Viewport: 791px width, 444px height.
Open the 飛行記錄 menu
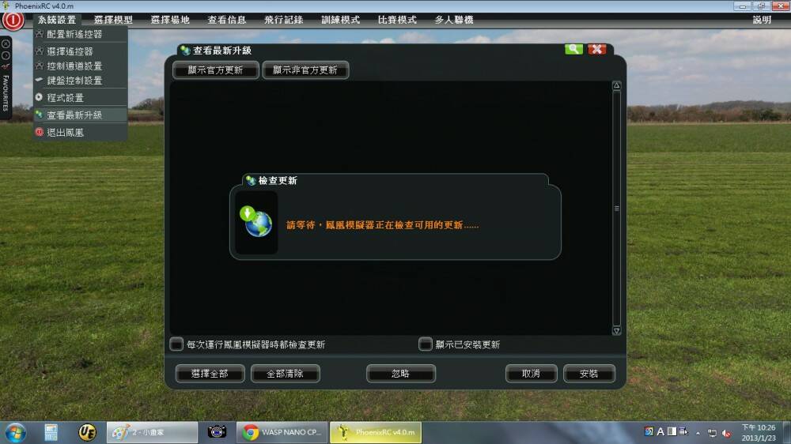(283, 20)
